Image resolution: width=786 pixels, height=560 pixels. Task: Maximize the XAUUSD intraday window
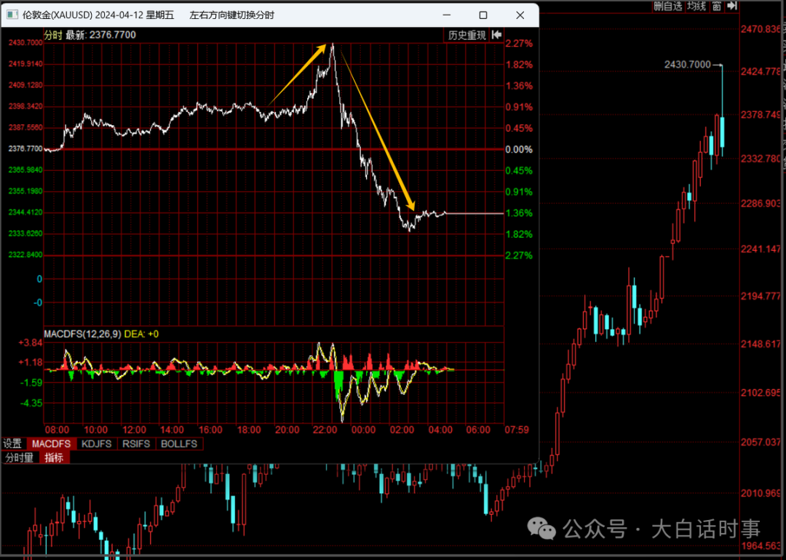click(x=483, y=15)
